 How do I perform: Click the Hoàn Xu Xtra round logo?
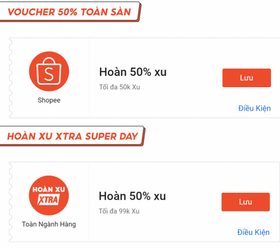(x=49, y=195)
